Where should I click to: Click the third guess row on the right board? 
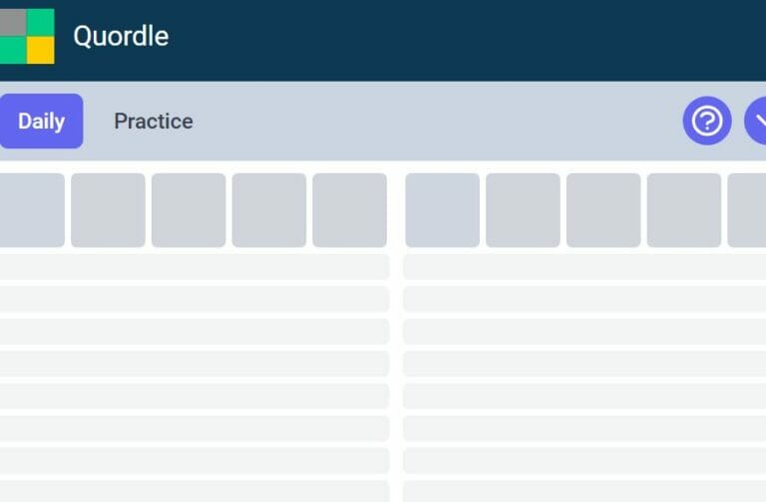coord(584,299)
